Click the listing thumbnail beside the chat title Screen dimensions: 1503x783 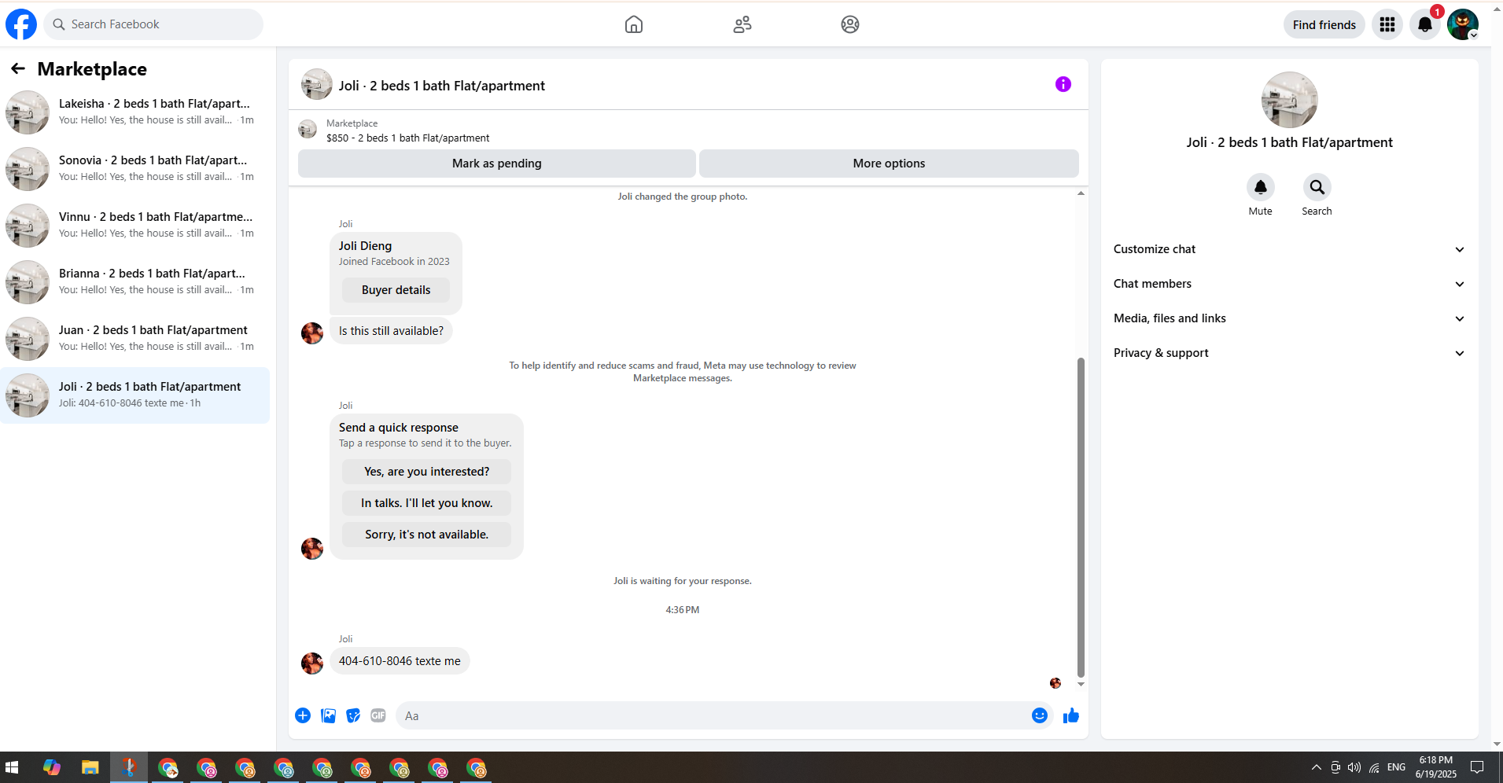click(x=317, y=84)
